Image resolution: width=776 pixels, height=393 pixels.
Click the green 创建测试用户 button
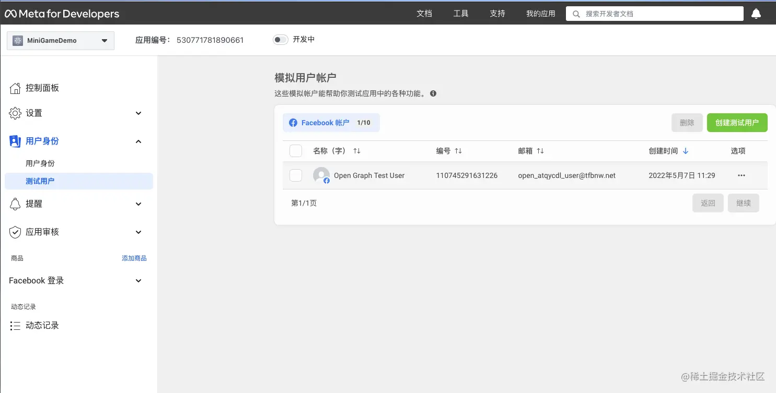(737, 123)
